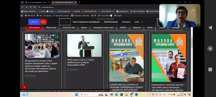Select the Інновації у веб-освіті tab

[103, 27]
